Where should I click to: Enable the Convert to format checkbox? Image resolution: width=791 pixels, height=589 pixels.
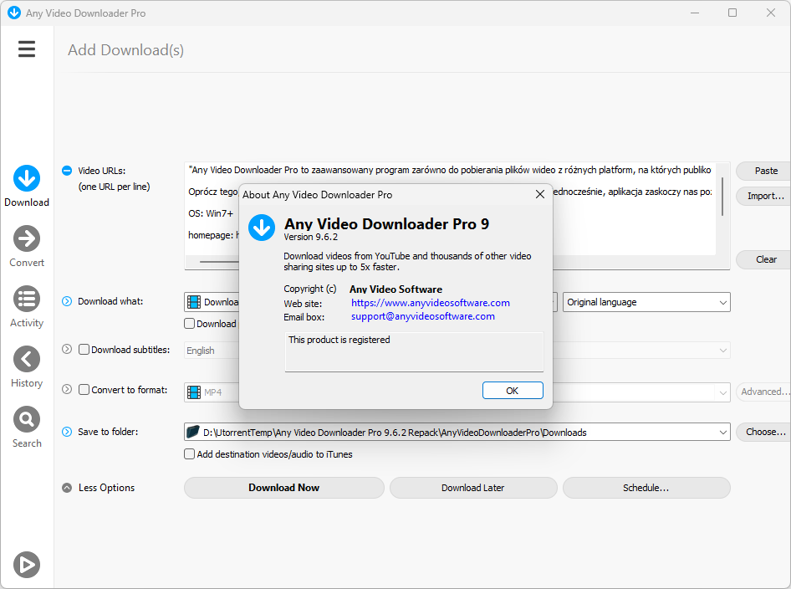point(84,390)
